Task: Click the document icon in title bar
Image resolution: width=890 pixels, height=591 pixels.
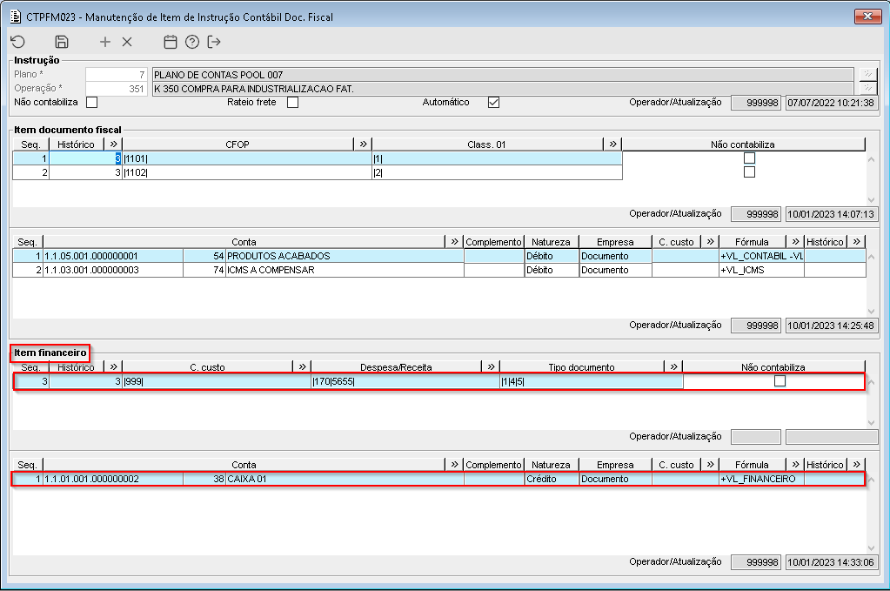Action: pyautogui.click(x=16, y=17)
